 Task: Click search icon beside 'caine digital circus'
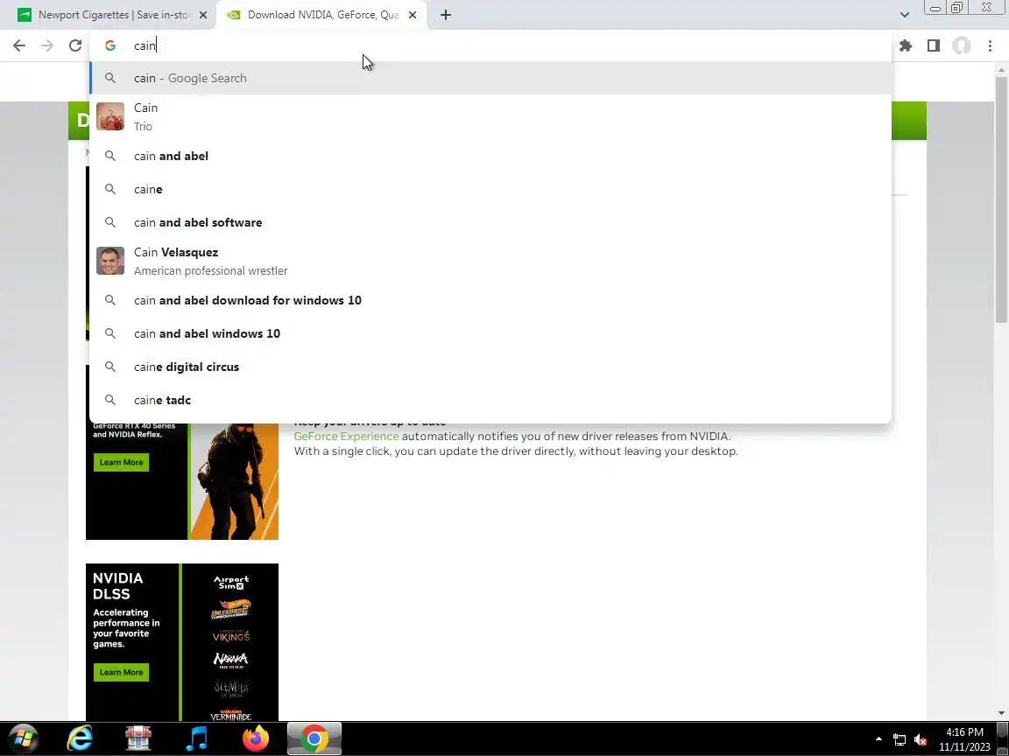pos(110,367)
